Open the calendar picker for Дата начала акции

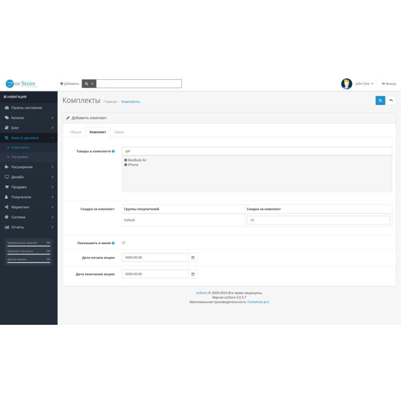pos(192,257)
